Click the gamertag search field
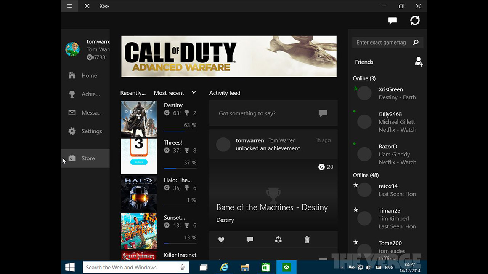488x274 pixels. [381, 43]
